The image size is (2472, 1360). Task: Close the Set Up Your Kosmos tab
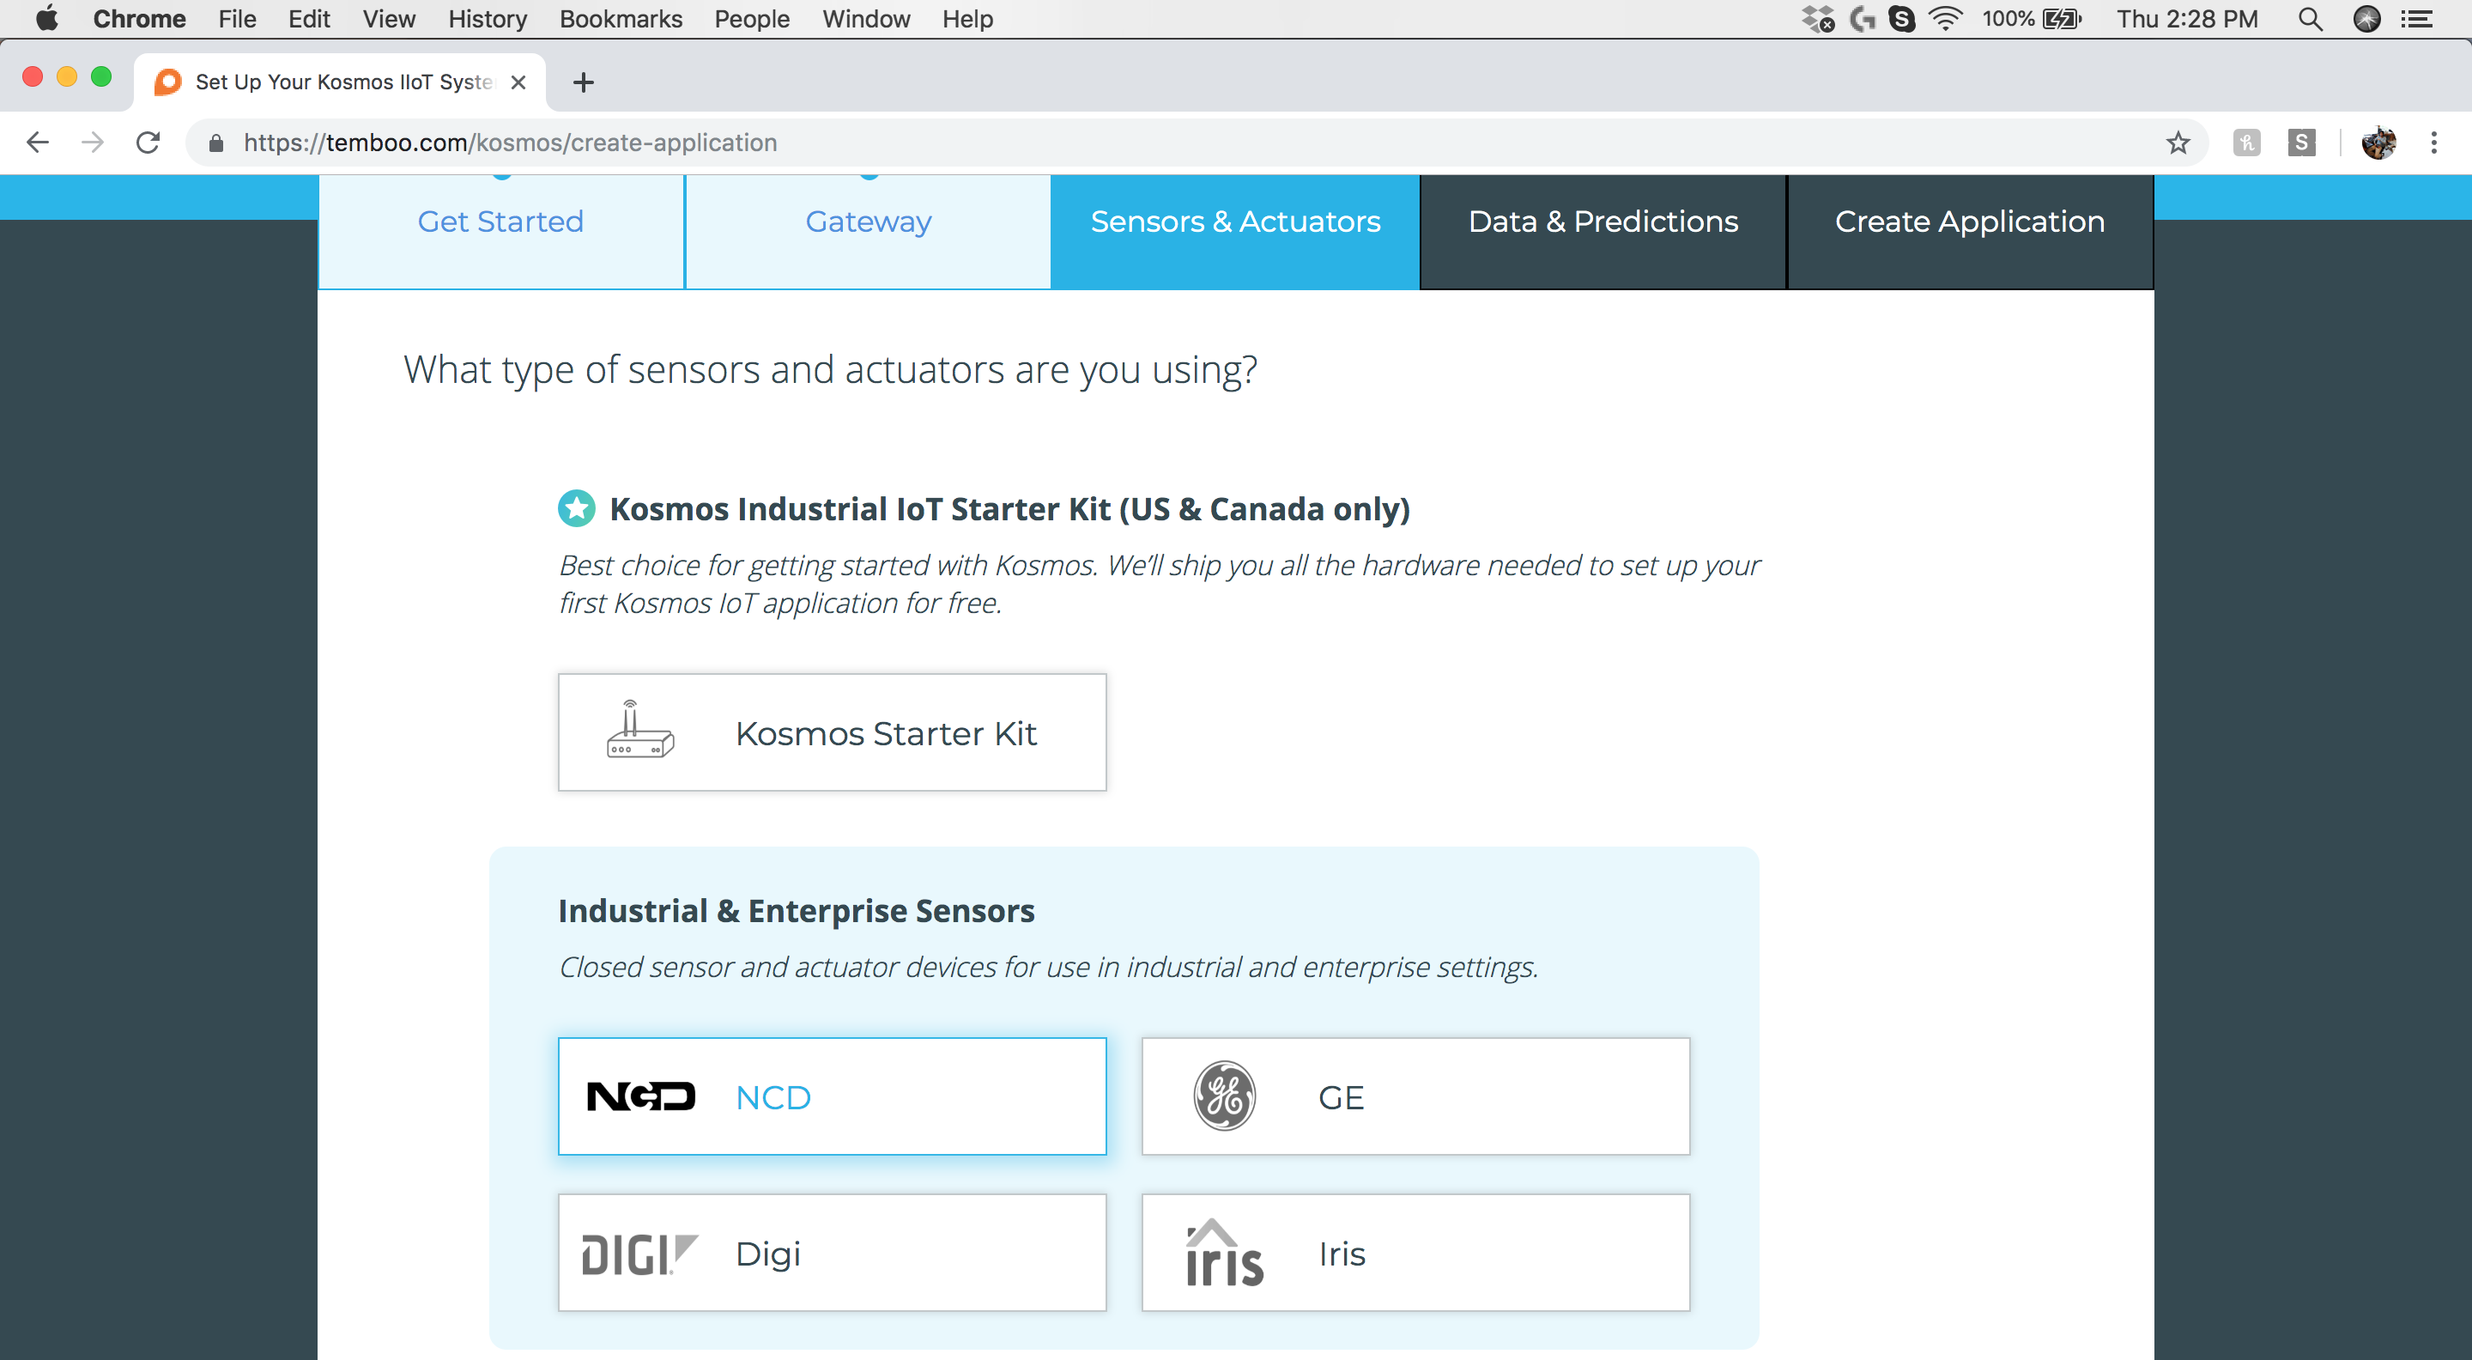(518, 82)
